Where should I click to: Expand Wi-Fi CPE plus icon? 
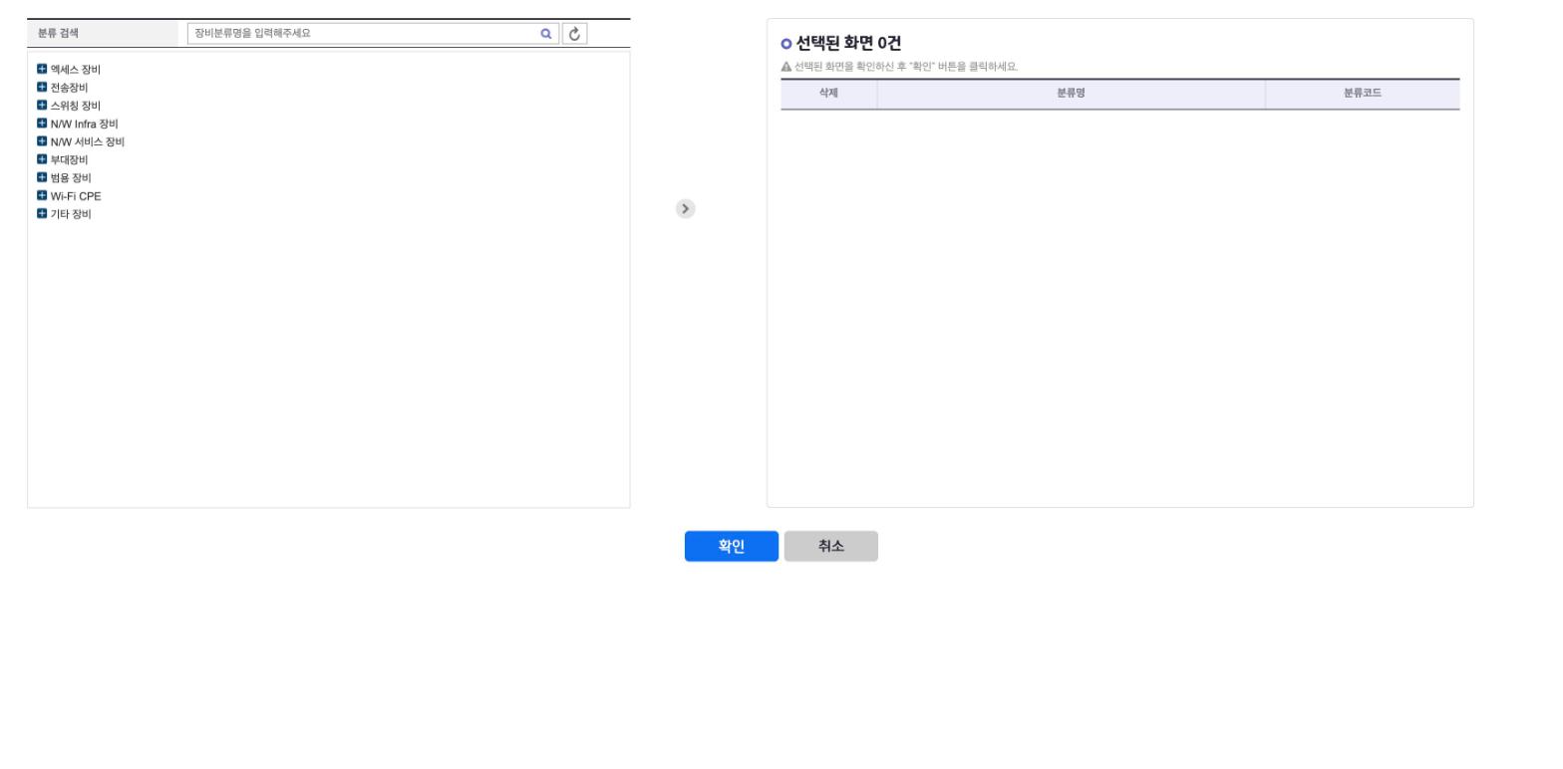pos(42,195)
